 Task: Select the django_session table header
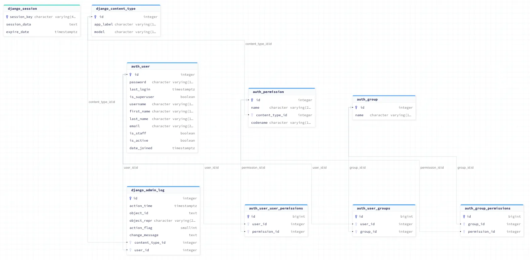coord(42,9)
